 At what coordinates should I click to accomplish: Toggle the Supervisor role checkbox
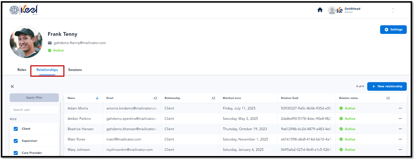[x=16, y=141]
